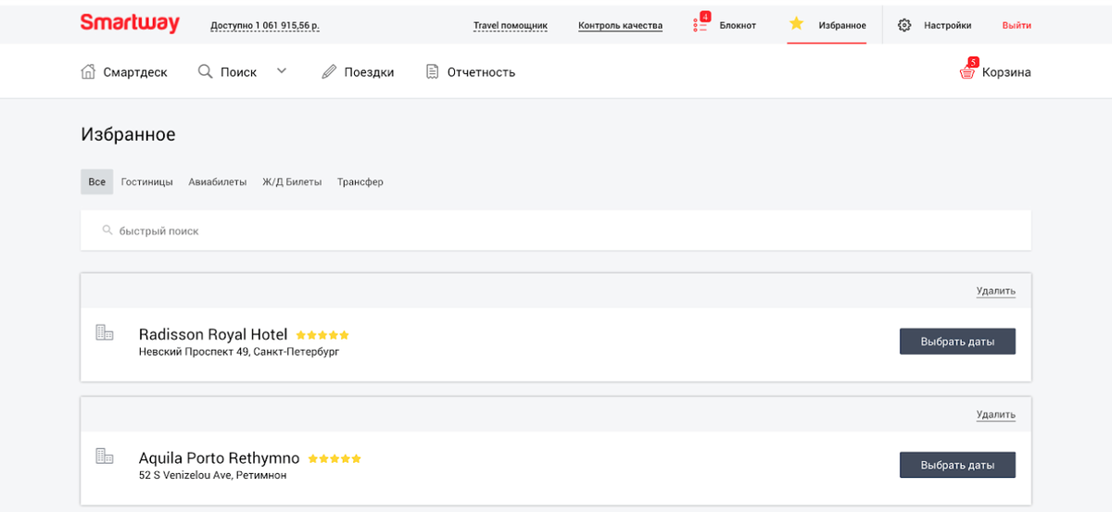Screen dimensions: 1112x512
Task: Click the magnifier icon in quick search
Action: tap(107, 230)
